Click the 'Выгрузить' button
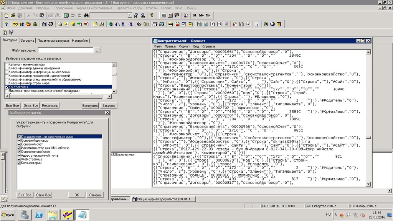The width and height of the screenshot is (393, 221). (90, 105)
